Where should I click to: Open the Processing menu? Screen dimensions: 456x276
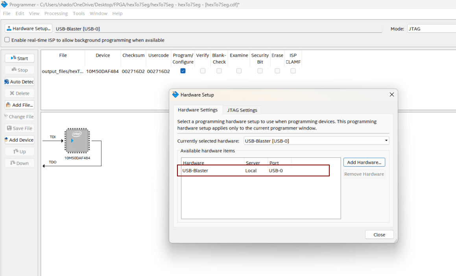(56, 13)
